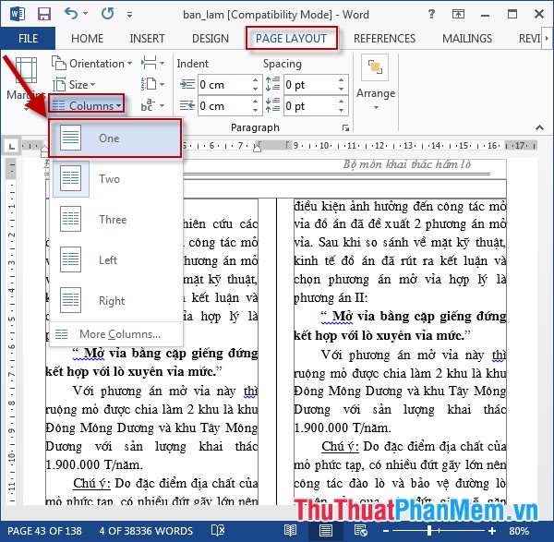
Task: Click the page number status PAGE 43 OF 138
Action: pyautogui.click(x=44, y=531)
